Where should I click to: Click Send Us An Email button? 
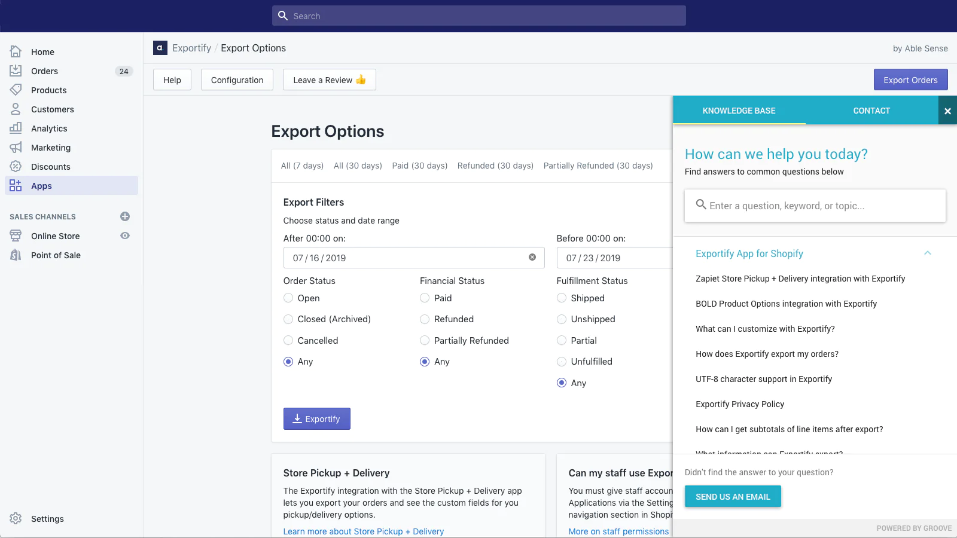[733, 496]
